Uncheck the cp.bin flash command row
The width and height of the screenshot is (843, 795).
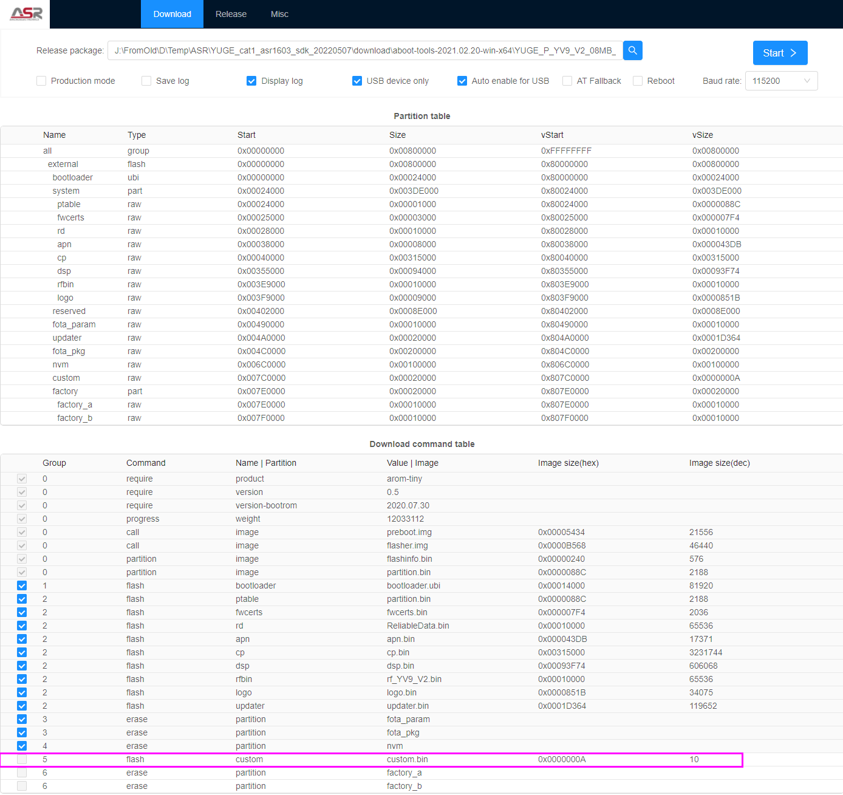(21, 652)
